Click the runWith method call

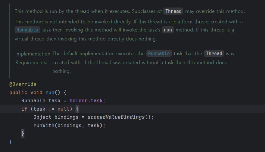[x=44, y=125]
